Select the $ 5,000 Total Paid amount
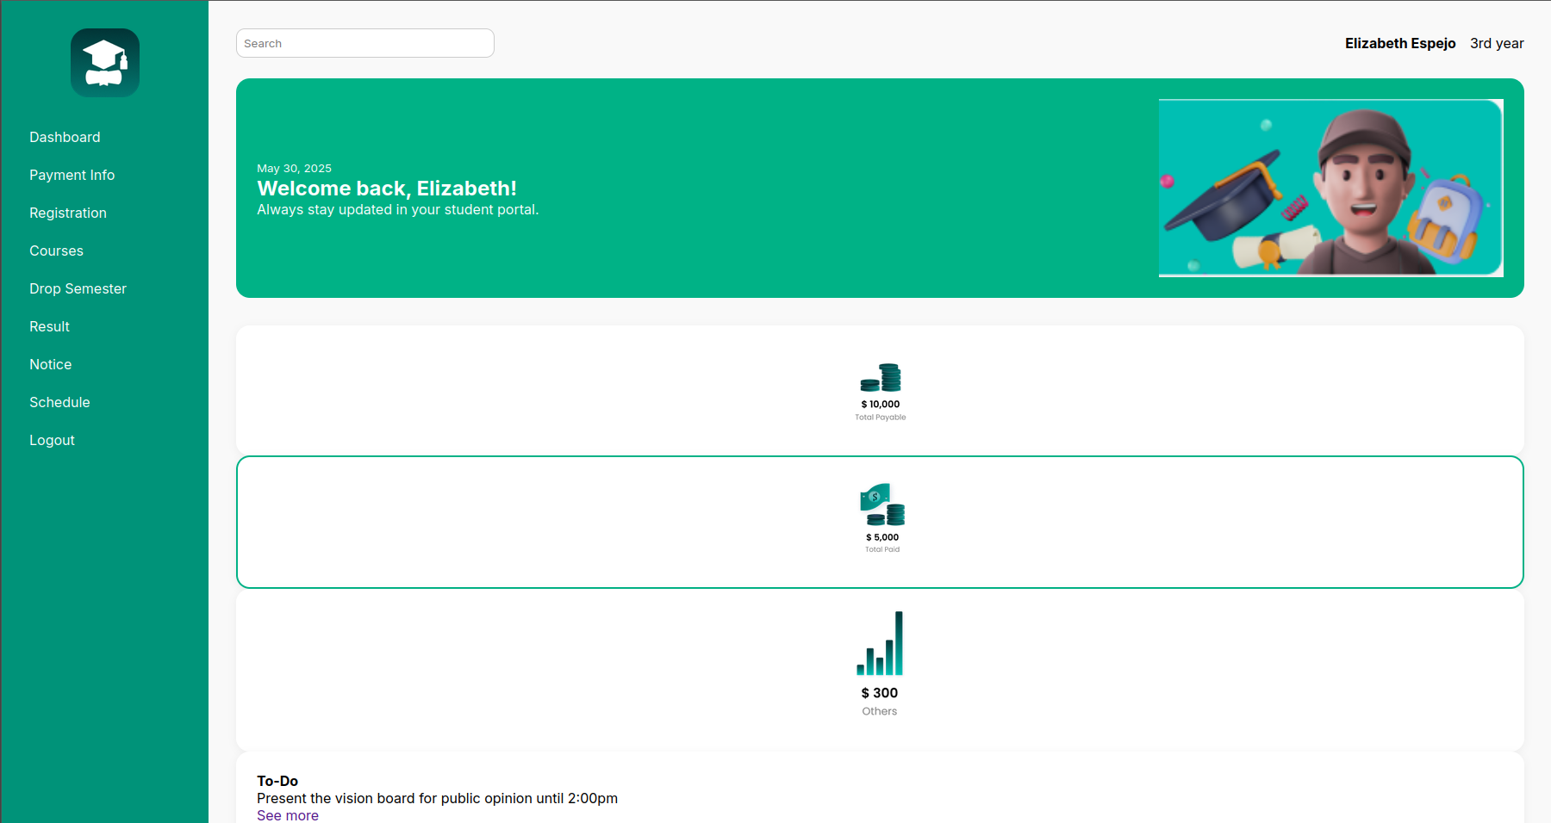1551x823 pixels. (x=882, y=537)
